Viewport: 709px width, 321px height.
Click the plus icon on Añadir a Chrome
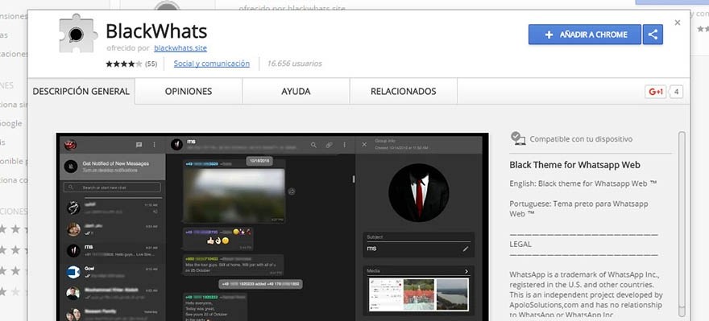click(x=549, y=35)
